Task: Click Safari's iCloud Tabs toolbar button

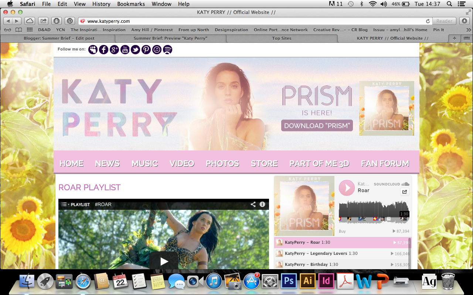Action: pyautogui.click(x=30, y=21)
